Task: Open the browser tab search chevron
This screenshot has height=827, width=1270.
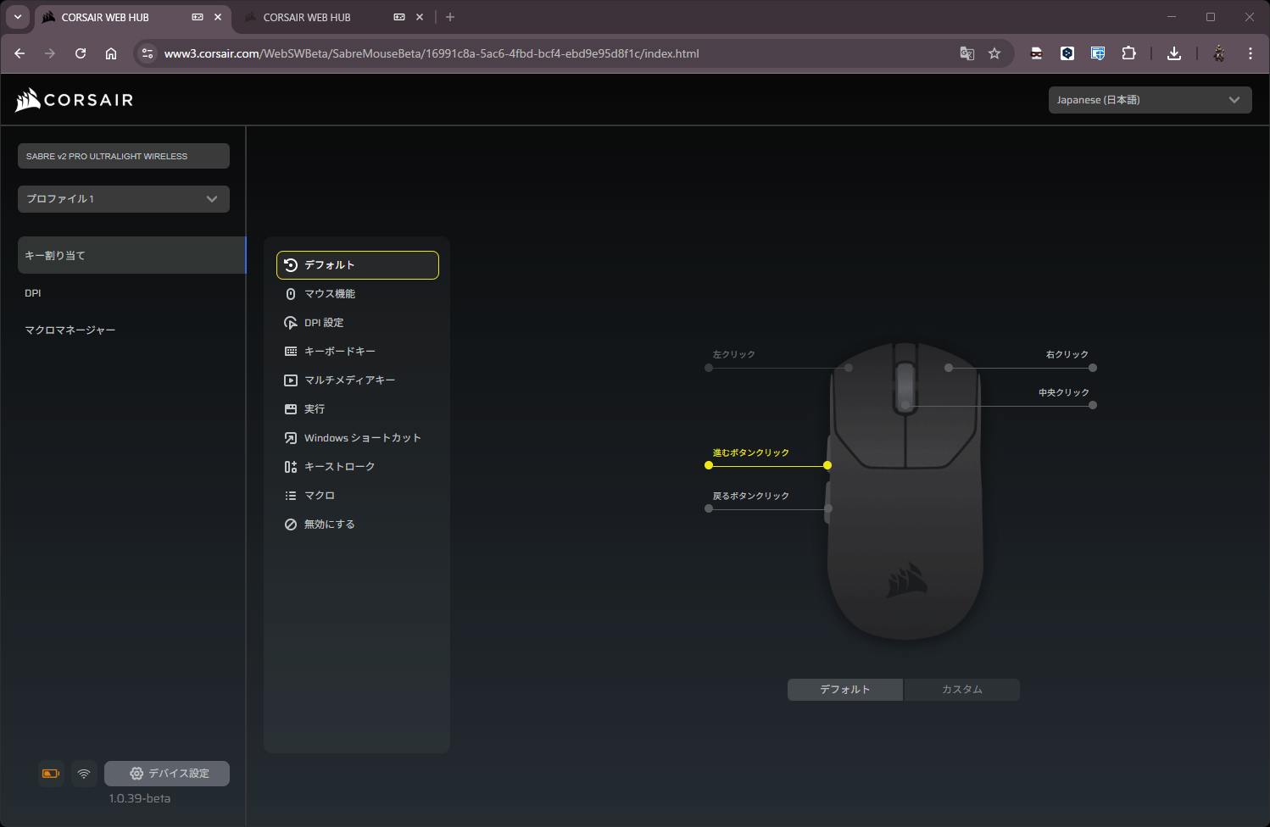Action: click(18, 17)
